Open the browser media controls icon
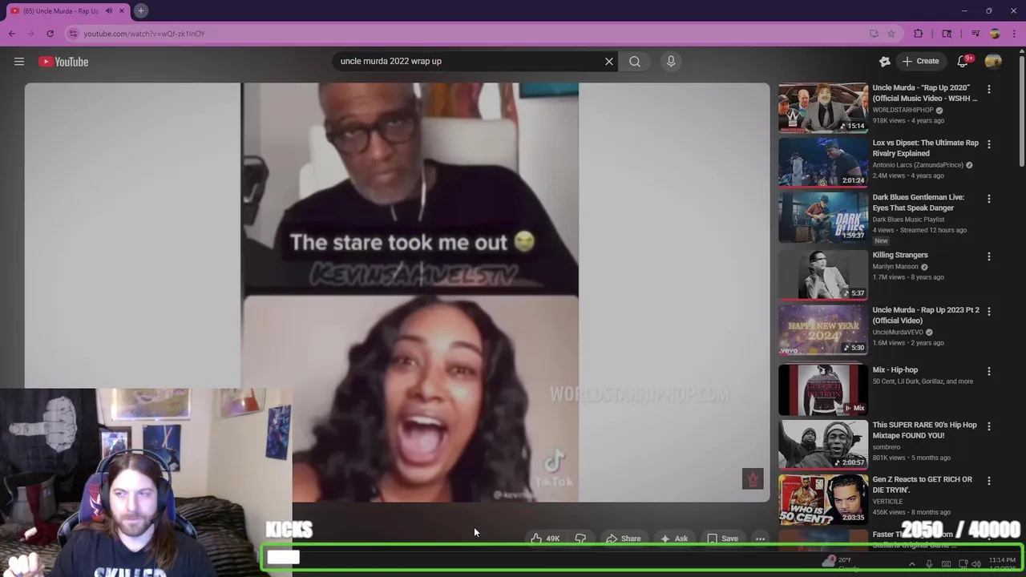This screenshot has height=577, width=1026. click(976, 34)
